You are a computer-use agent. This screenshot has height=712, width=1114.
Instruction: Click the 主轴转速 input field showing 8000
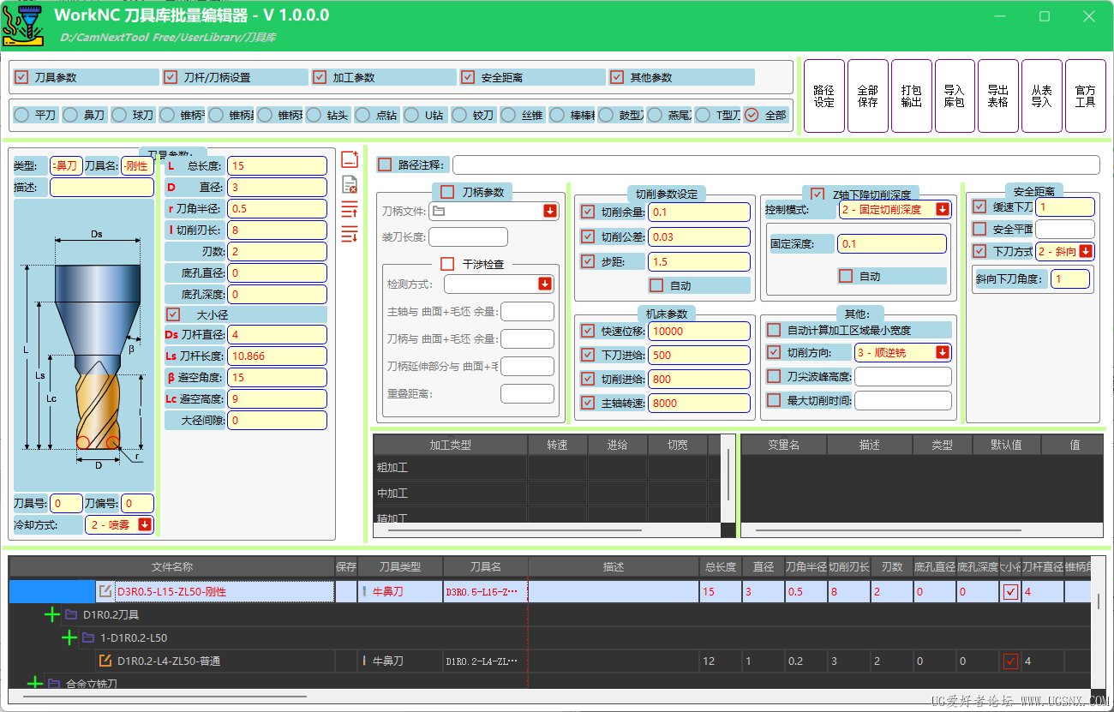pos(698,403)
